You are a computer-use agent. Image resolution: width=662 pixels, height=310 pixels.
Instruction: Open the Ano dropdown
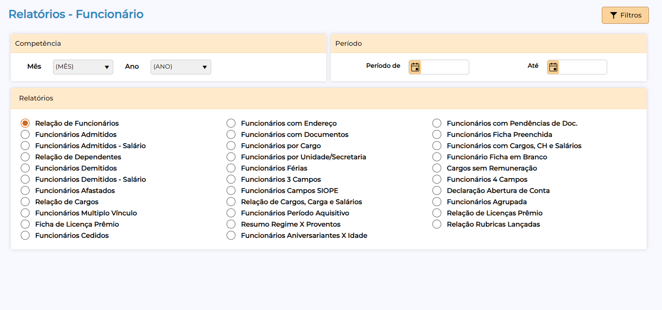pyautogui.click(x=180, y=67)
